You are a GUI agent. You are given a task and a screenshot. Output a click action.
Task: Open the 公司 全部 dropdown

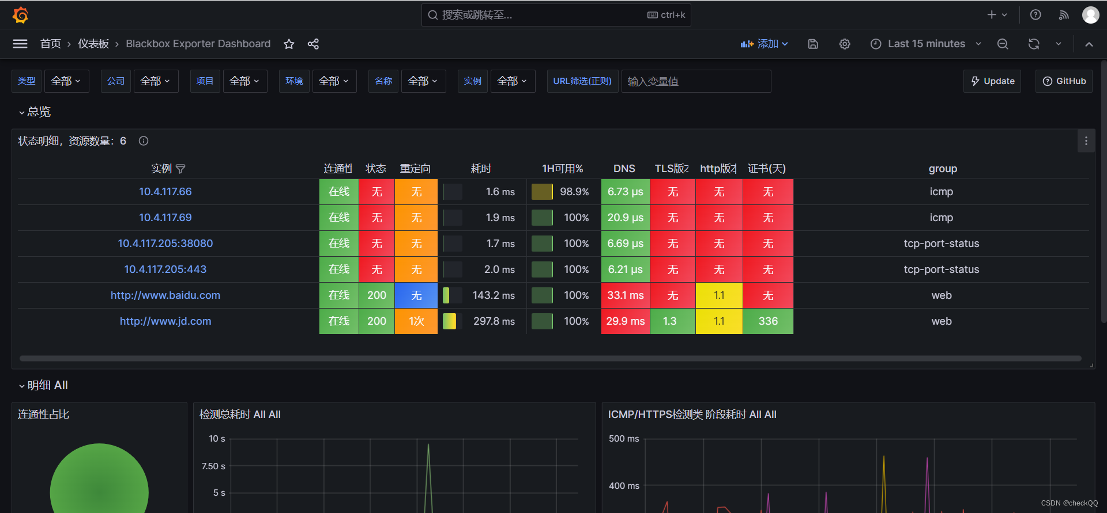156,81
